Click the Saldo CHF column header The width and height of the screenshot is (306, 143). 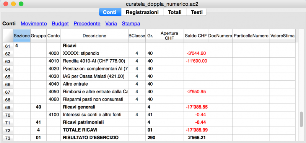point(196,36)
